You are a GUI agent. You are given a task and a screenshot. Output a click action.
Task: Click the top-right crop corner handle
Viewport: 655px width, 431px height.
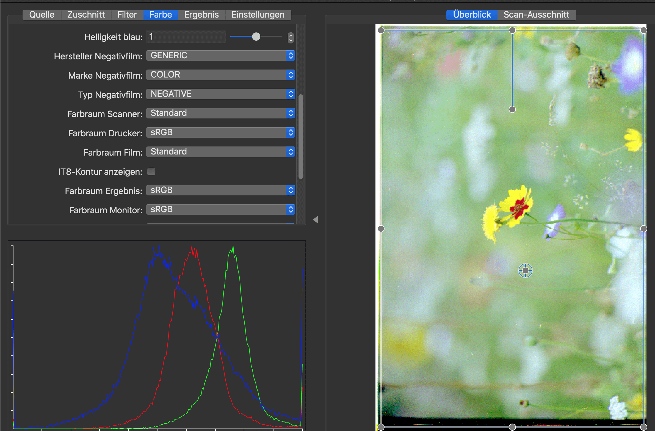(643, 30)
